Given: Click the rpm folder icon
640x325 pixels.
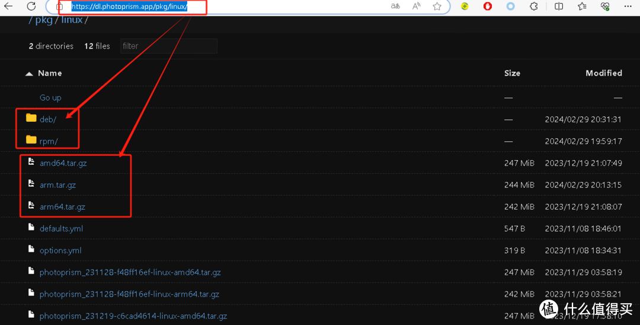Looking at the screenshot, I should coord(31,140).
